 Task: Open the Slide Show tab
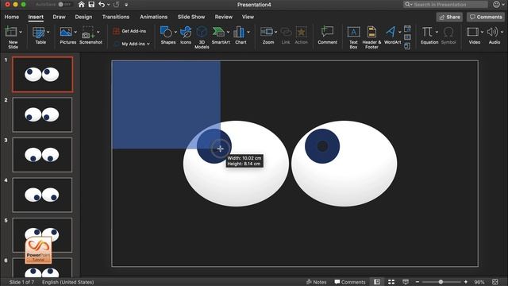pos(191,17)
